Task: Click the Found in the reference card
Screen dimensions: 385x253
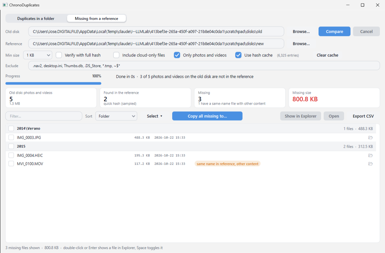Action: click(145, 98)
